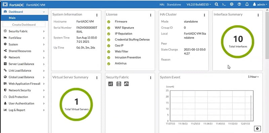Open DoS Protection menu

coord(24,97)
